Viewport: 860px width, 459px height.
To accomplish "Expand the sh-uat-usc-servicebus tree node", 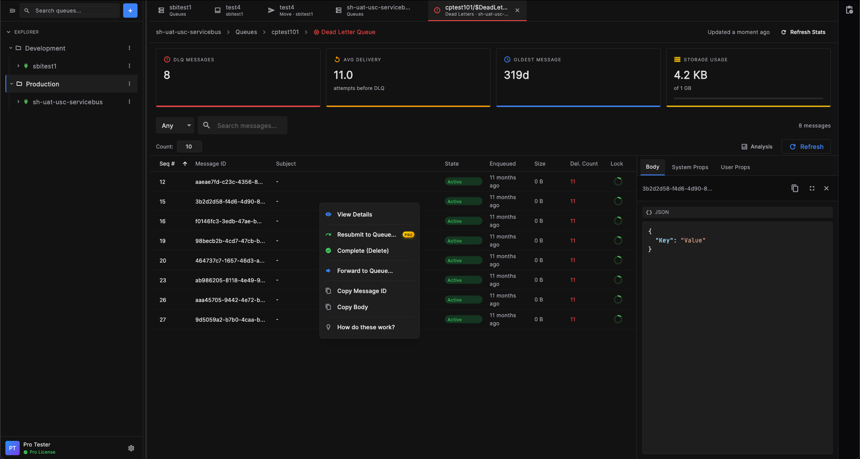I will point(18,102).
